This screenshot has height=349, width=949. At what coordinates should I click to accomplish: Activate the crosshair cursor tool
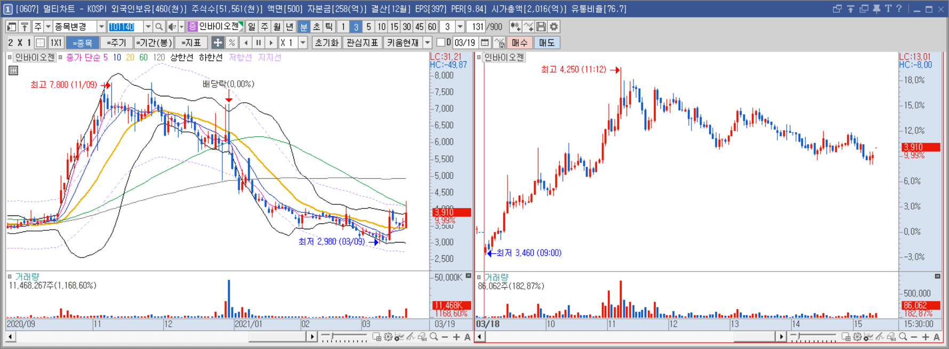point(218,43)
